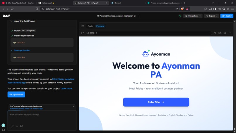Switch to the Project overview browser tab

click(x=164, y=3)
